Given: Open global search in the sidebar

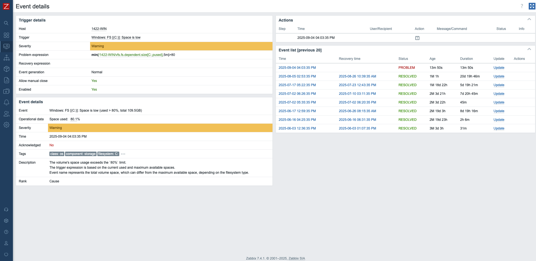Looking at the screenshot, I should point(6,23).
